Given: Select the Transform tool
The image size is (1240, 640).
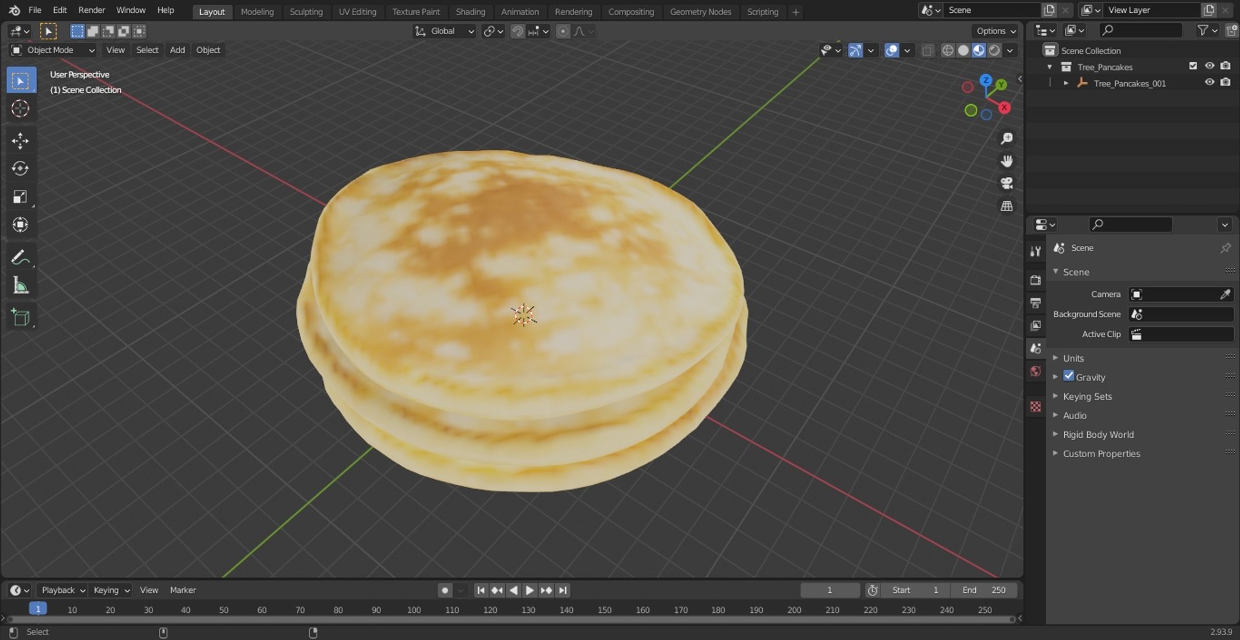Looking at the screenshot, I should (x=21, y=225).
